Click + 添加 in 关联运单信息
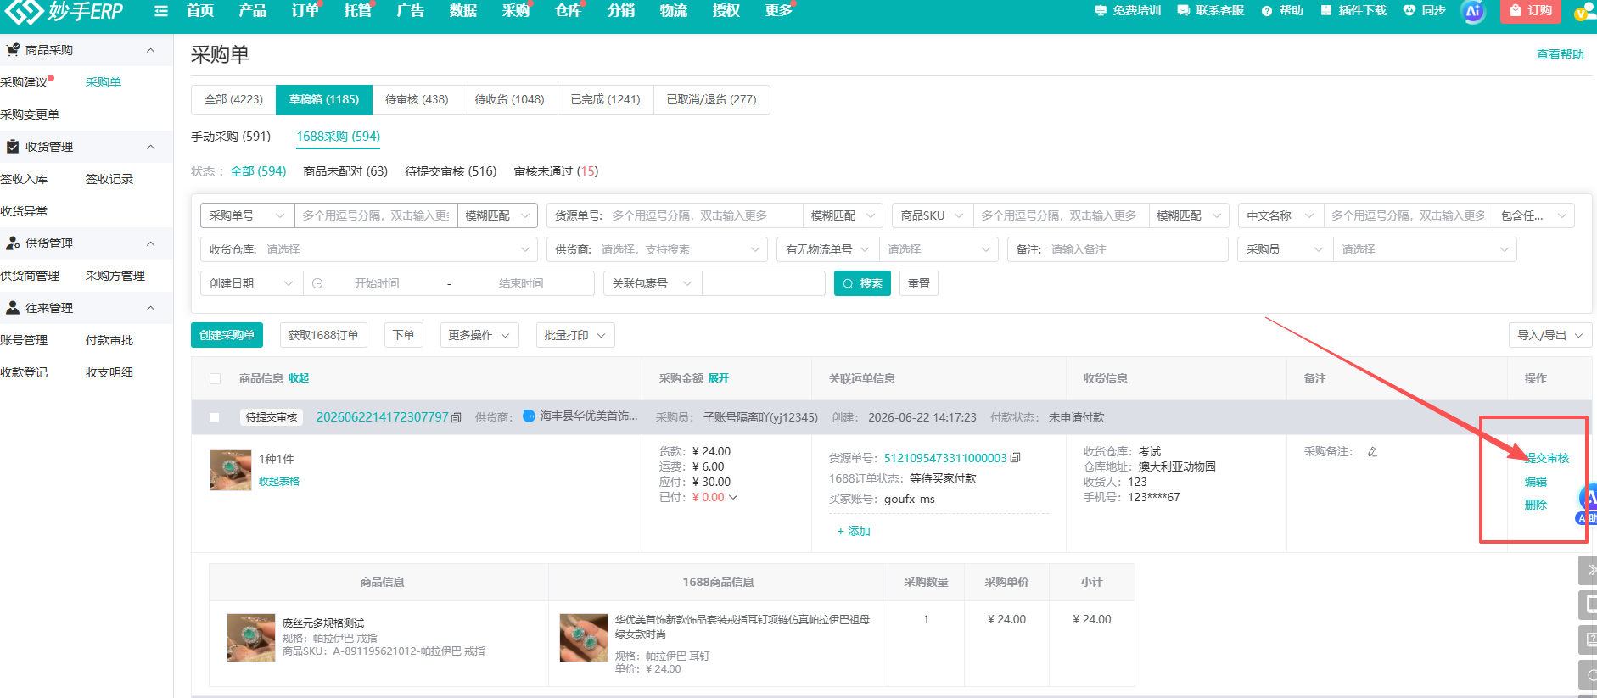Screen dimensions: 1597x698 point(854,531)
